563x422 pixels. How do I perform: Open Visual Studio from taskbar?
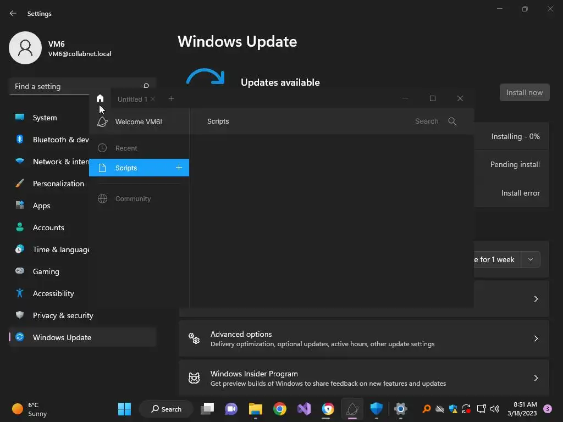(304, 409)
